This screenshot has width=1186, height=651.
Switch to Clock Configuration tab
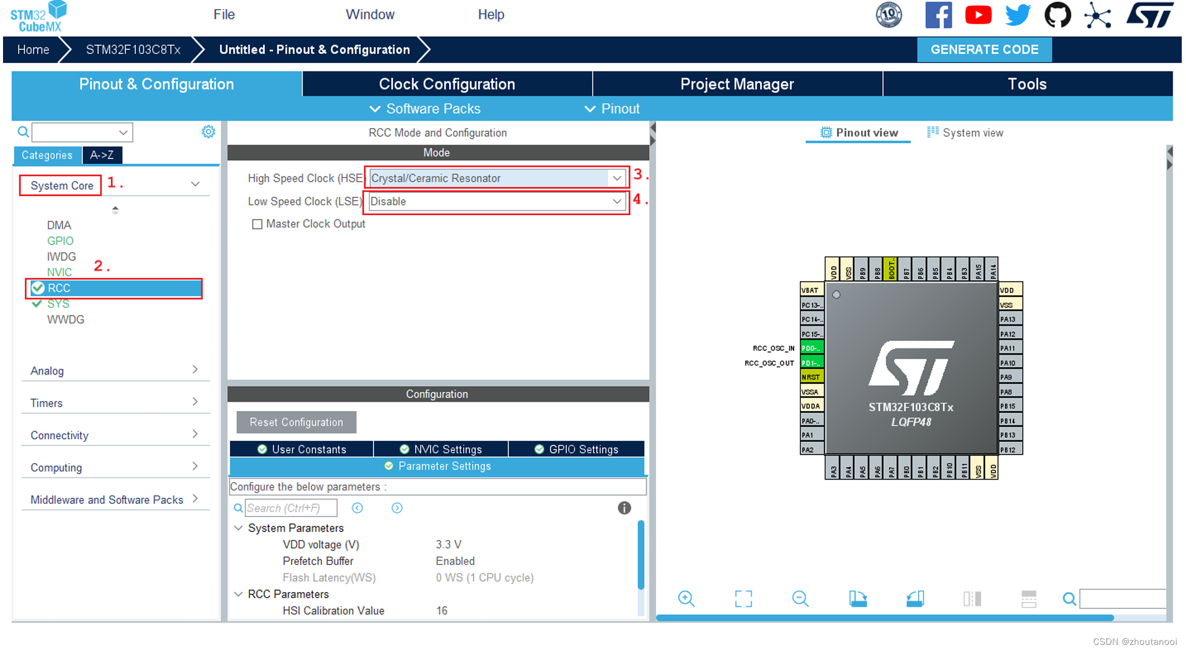pyautogui.click(x=447, y=84)
